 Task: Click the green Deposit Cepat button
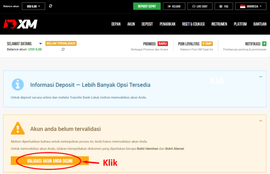[147, 6]
